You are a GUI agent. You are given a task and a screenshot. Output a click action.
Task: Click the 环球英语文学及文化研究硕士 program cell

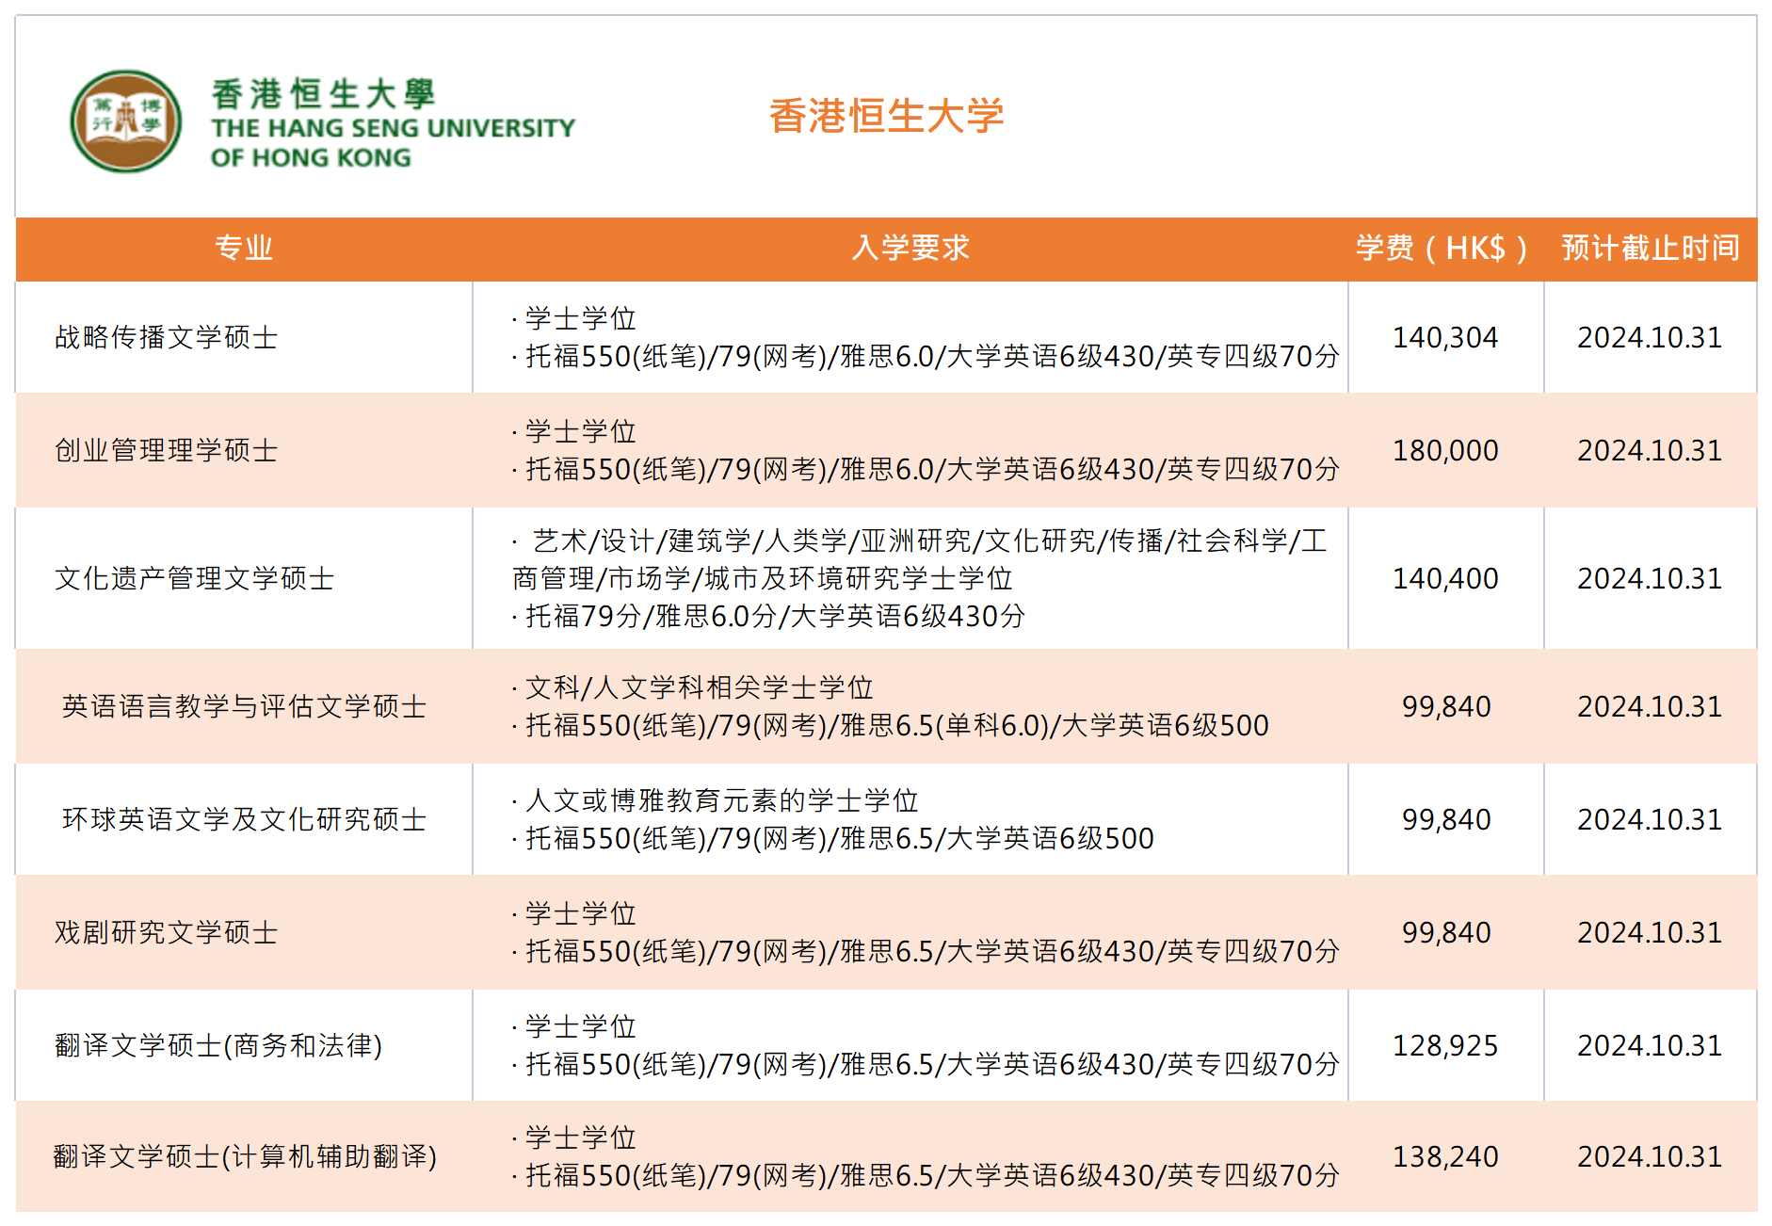[x=244, y=819]
